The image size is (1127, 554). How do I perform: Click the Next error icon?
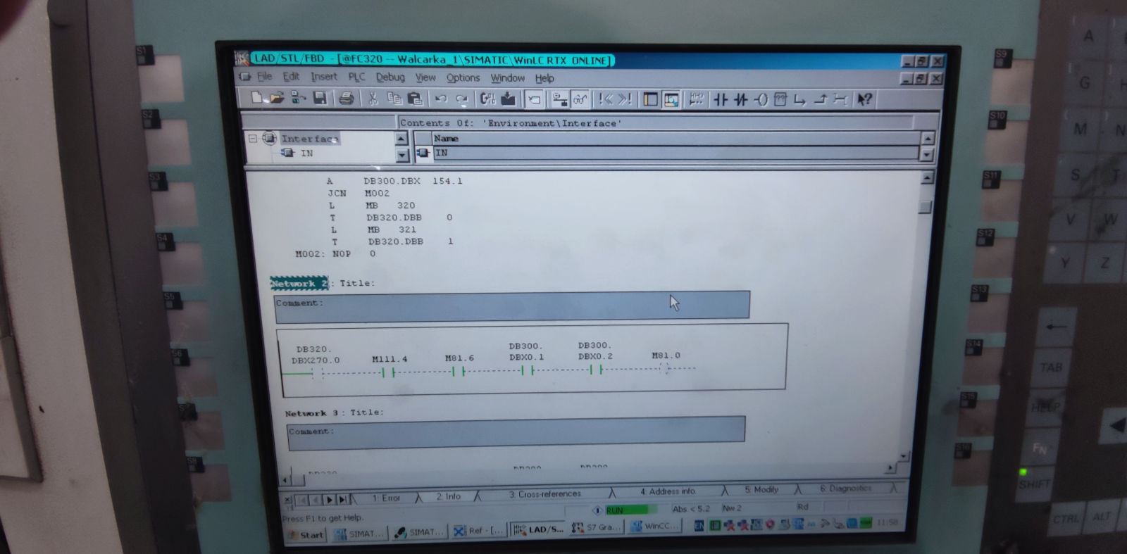(625, 99)
